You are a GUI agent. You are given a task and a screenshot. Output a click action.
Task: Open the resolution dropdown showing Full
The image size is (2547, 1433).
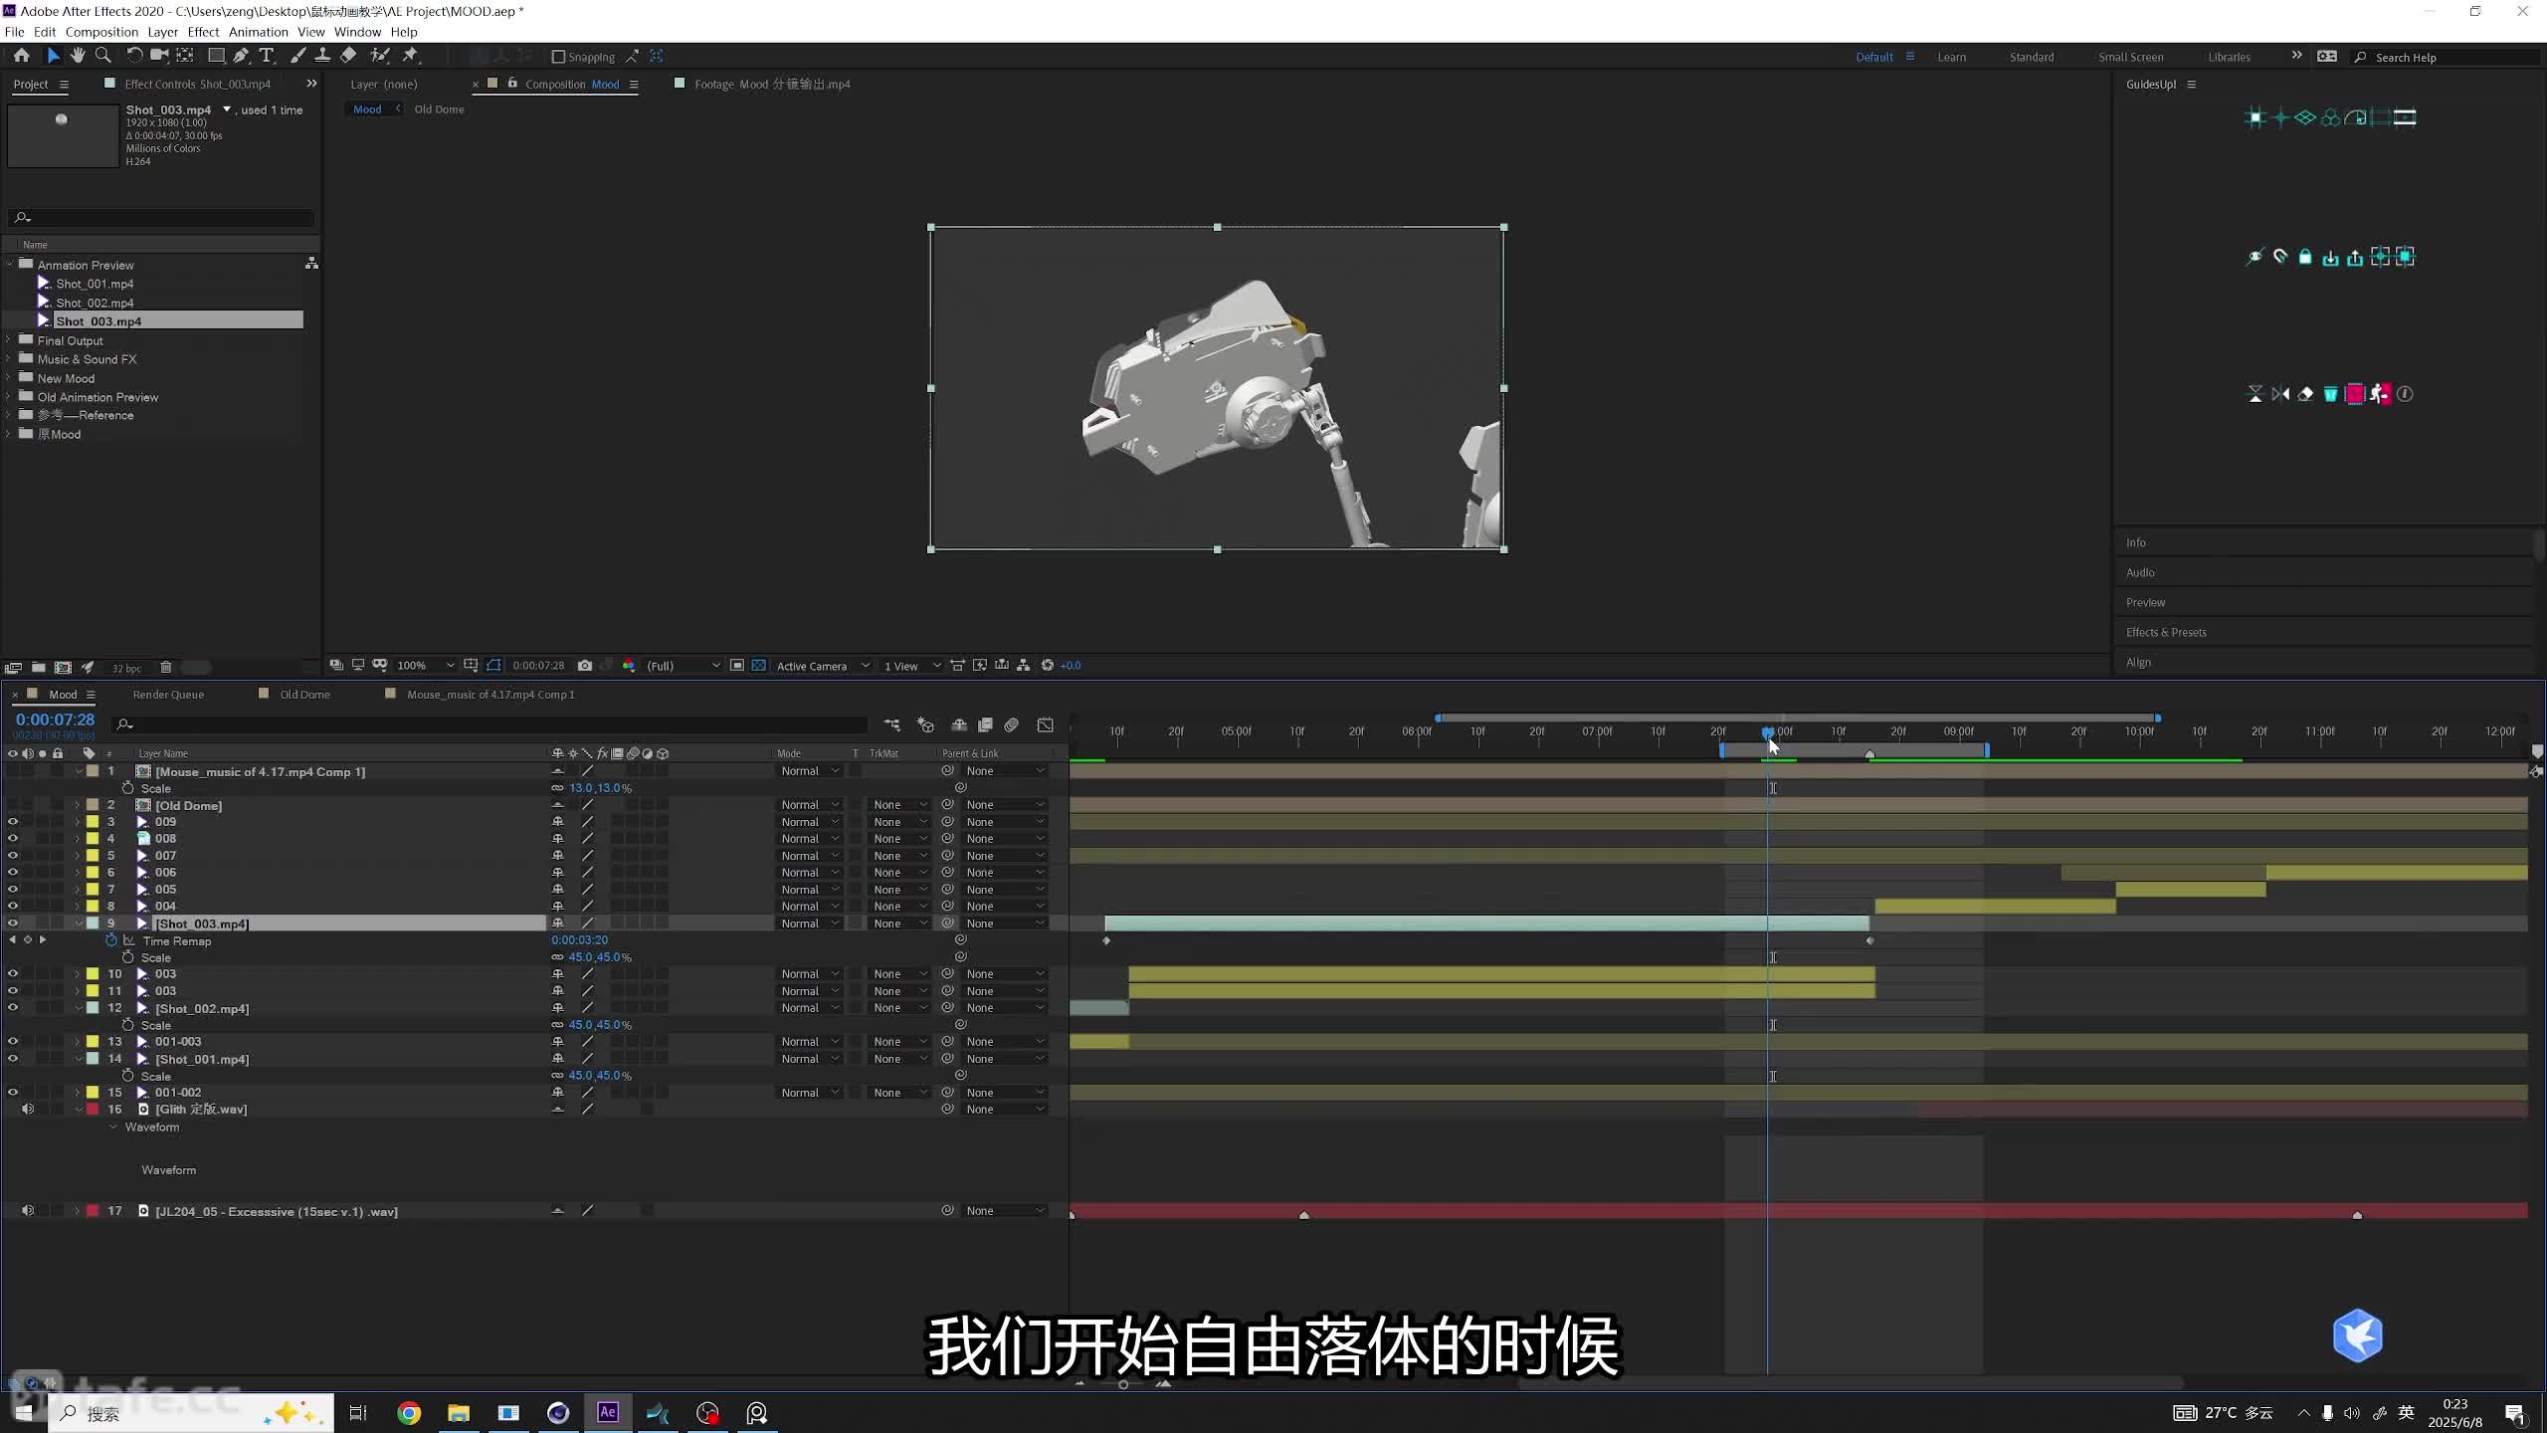(x=683, y=666)
